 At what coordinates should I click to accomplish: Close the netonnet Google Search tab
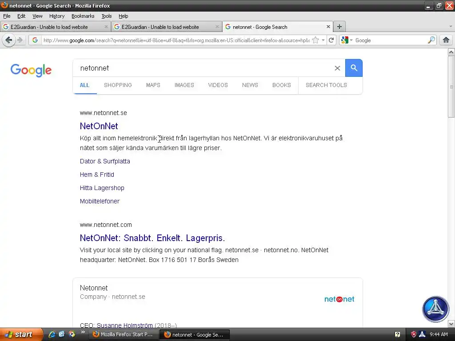[x=328, y=27]
